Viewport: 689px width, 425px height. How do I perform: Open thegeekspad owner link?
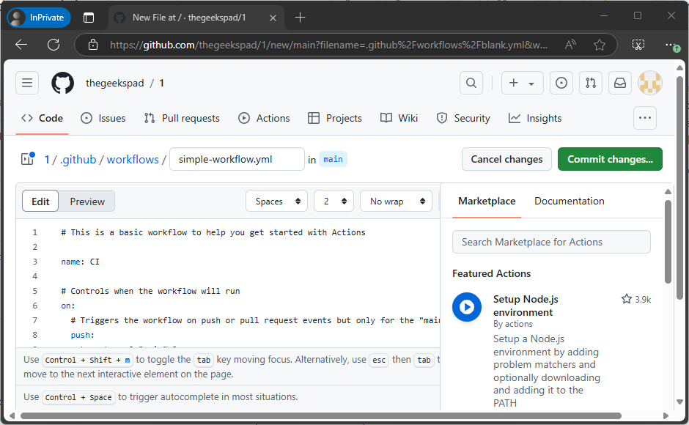click(x=114, y=83)
